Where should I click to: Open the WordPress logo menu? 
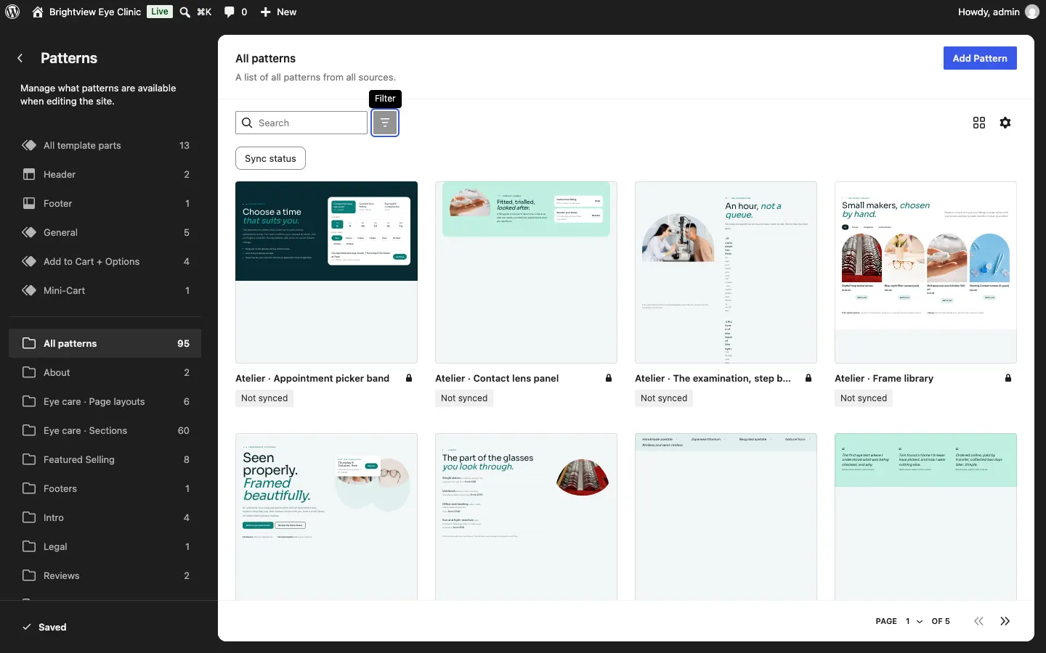12,12
